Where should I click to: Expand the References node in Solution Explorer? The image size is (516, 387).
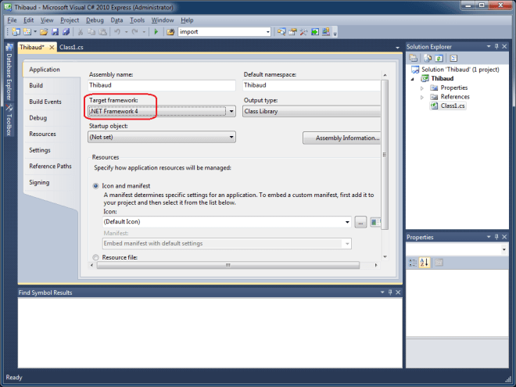pos(422,96)
